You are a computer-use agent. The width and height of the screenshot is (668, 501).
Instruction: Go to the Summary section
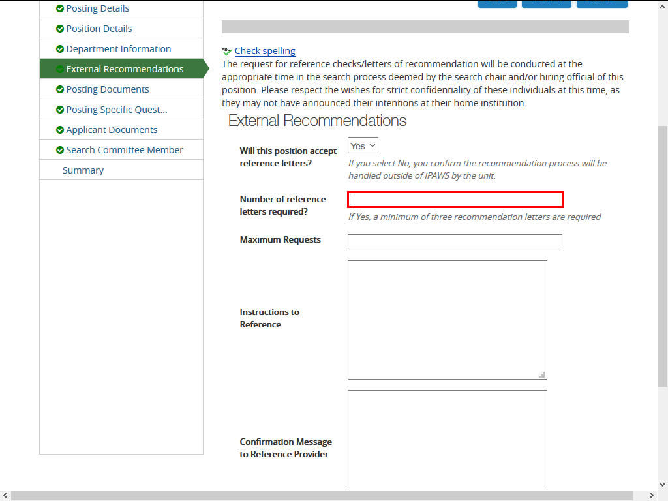tap(83, 170)
